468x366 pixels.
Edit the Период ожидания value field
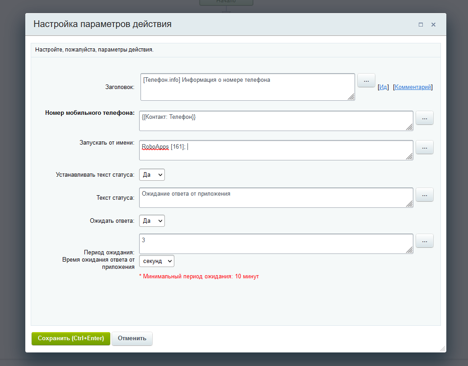(276, 244)
